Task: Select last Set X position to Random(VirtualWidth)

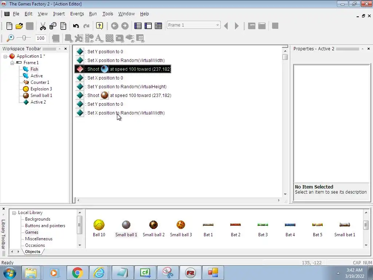Action: coord(125,113)
